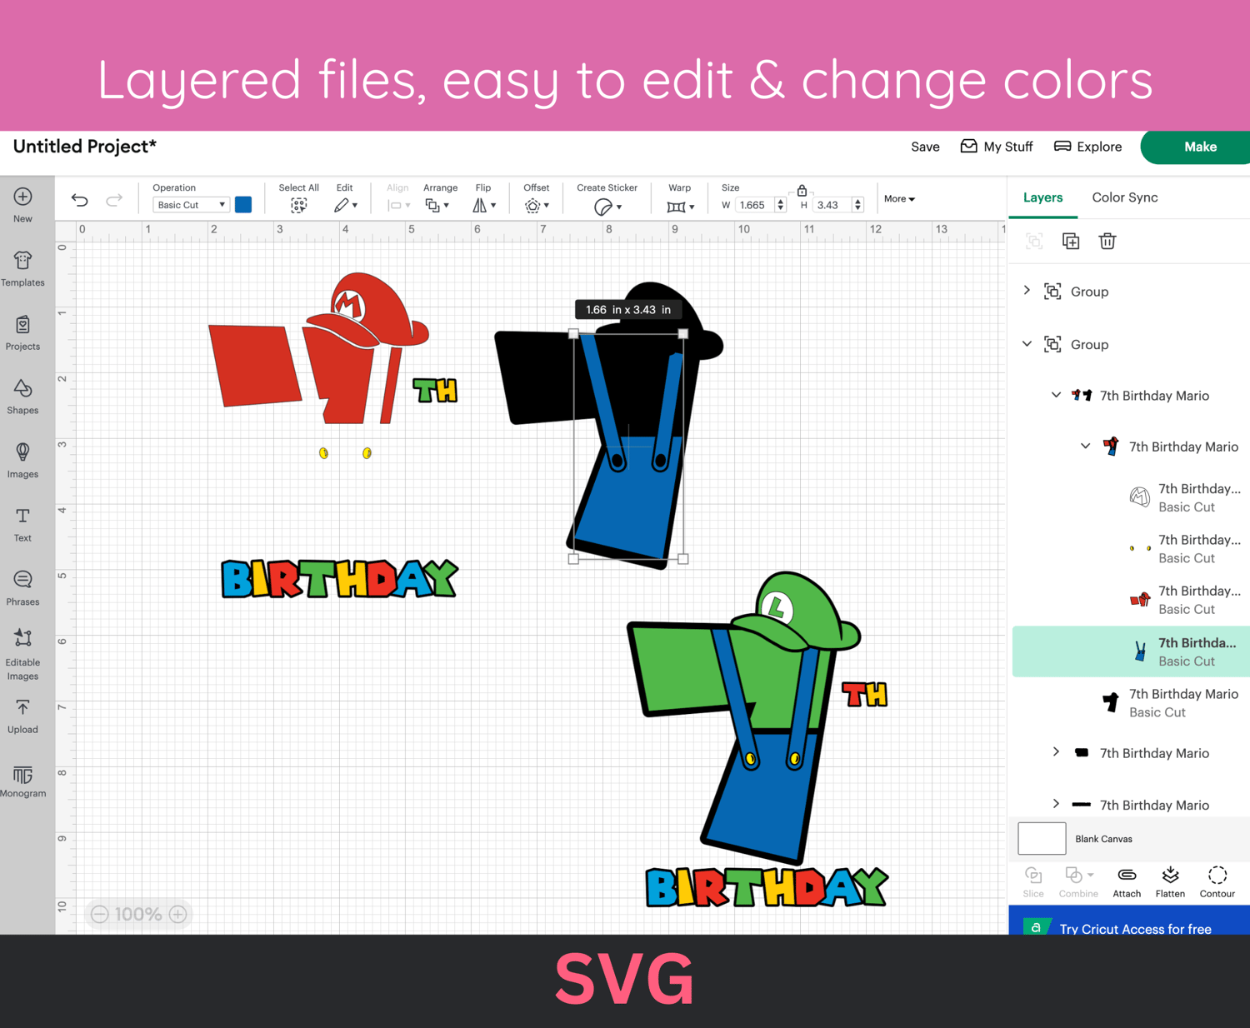This screenshot has width=1250, height=1028.
Task: Zoom in with the plus icon
Action: 177,915
